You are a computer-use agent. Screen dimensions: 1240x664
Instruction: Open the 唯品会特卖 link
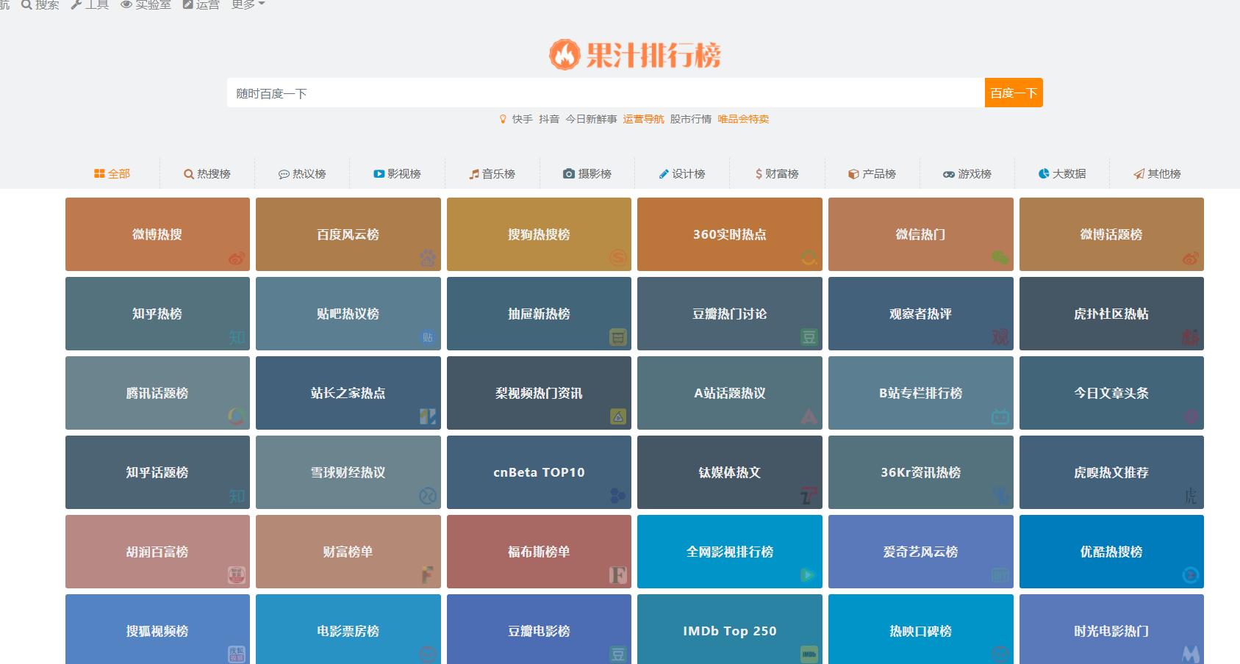pyautogui.click(x=743, y=119)
